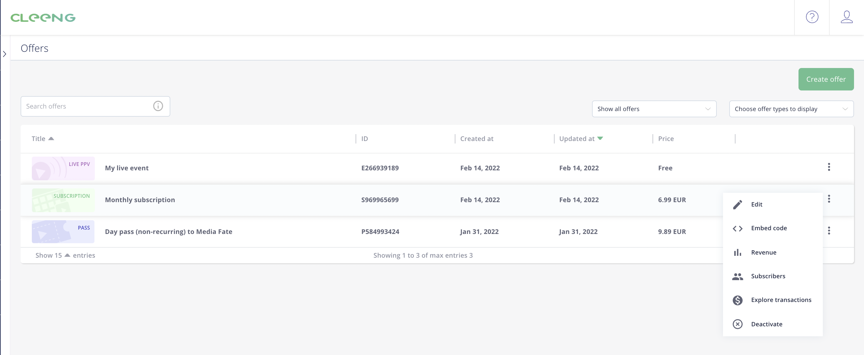Click the Free price cell
Viewport: 864px width, 355px height.
pyautogui.click(x=665, y=168)
